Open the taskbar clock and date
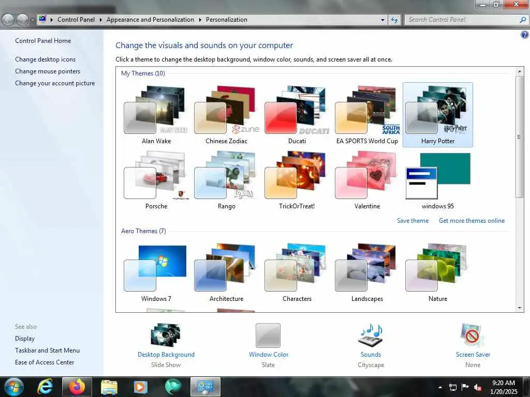The image size is (530, 397). tap(504, 387)
